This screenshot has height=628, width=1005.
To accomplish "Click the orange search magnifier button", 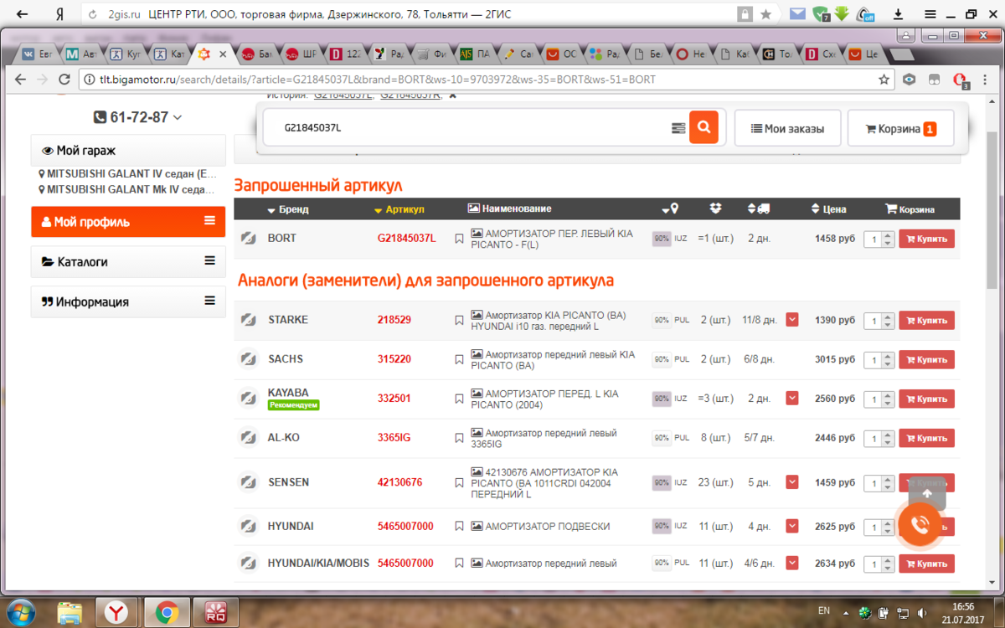I will click(703, 127).
